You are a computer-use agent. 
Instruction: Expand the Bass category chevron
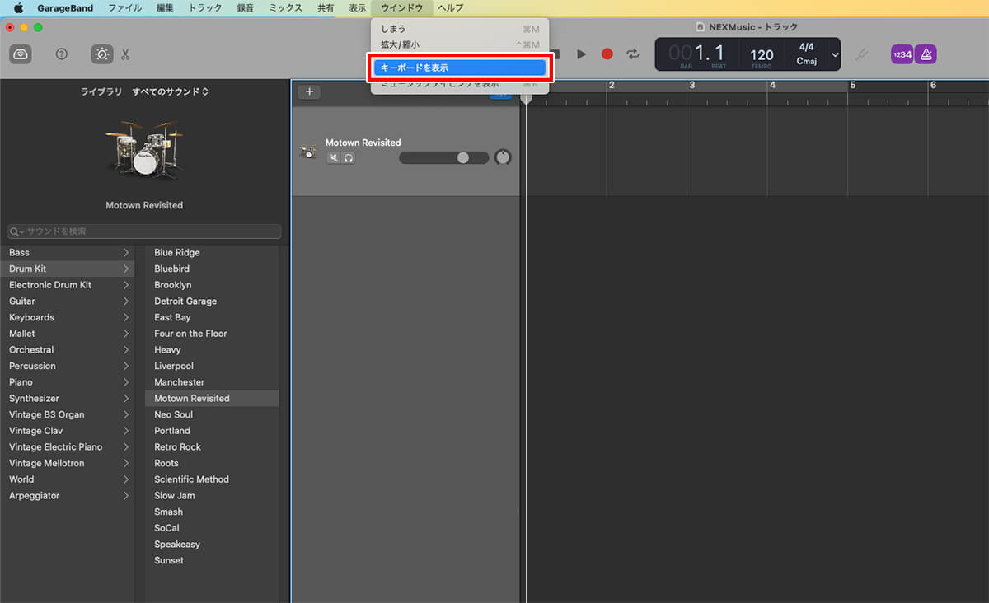(126, 253)
